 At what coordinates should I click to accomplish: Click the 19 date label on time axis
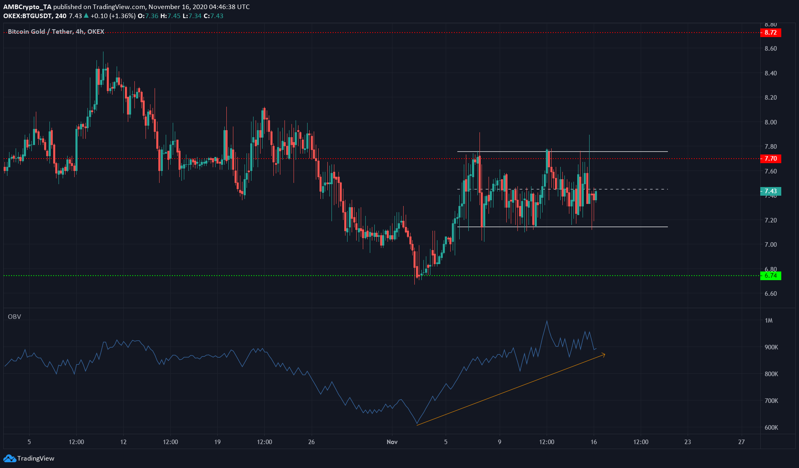click(x=217, y=442)
